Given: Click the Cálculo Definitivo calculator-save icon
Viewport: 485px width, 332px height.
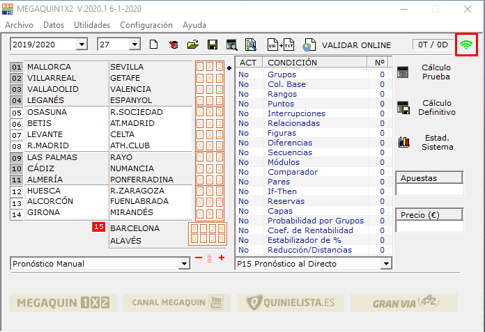Looking at the screenshot, I should tap(403, 107).
